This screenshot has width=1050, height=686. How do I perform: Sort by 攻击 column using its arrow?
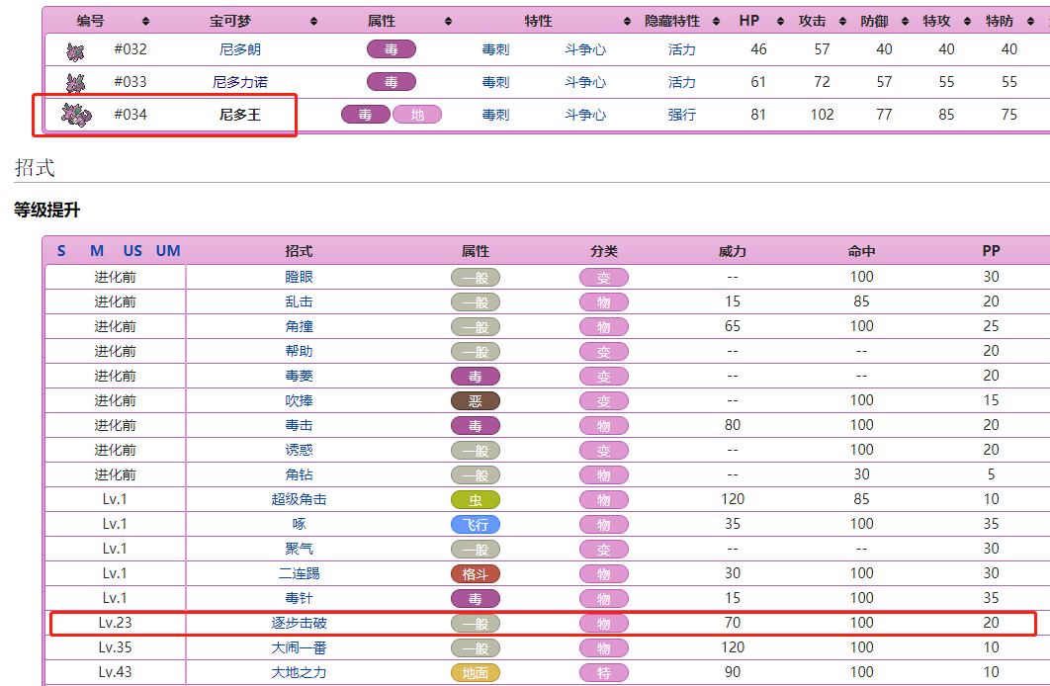842,22
